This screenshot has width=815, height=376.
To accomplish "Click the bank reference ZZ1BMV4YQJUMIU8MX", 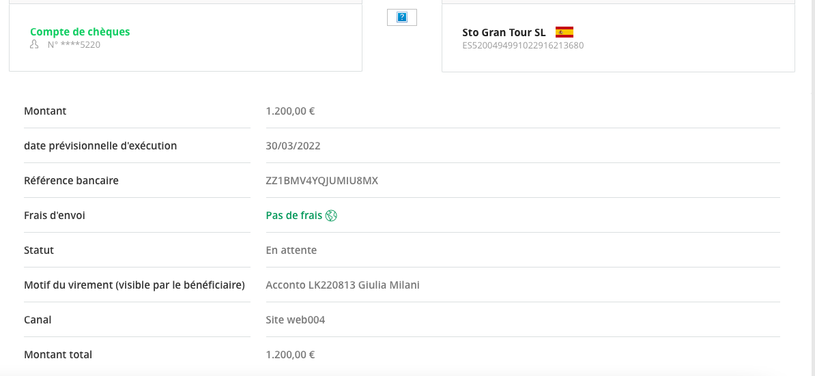I will [321, 181].
